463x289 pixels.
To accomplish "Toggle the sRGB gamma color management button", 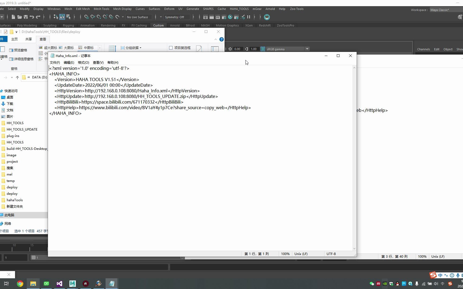I will point(263,49).
